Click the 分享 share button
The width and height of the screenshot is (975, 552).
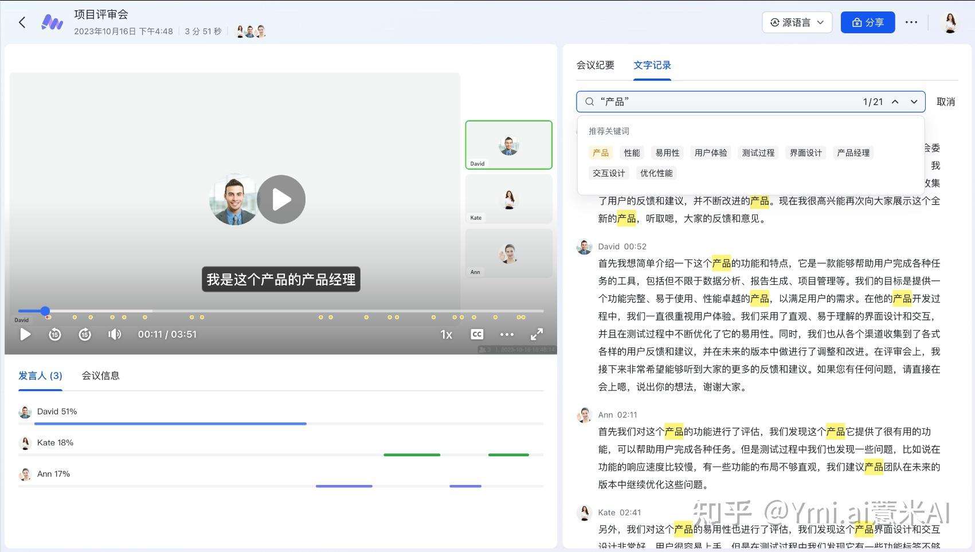[x=867, y=22]
